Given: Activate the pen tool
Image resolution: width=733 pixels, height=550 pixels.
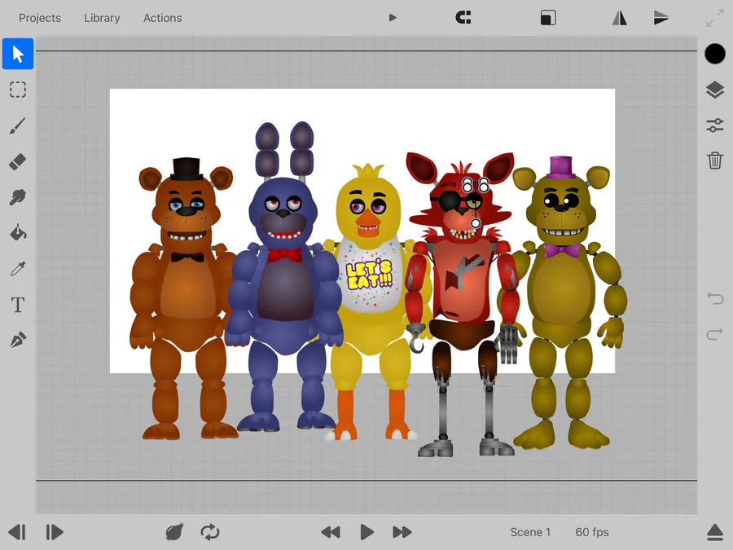Looking at the screenshot, I should click(18, 340).
